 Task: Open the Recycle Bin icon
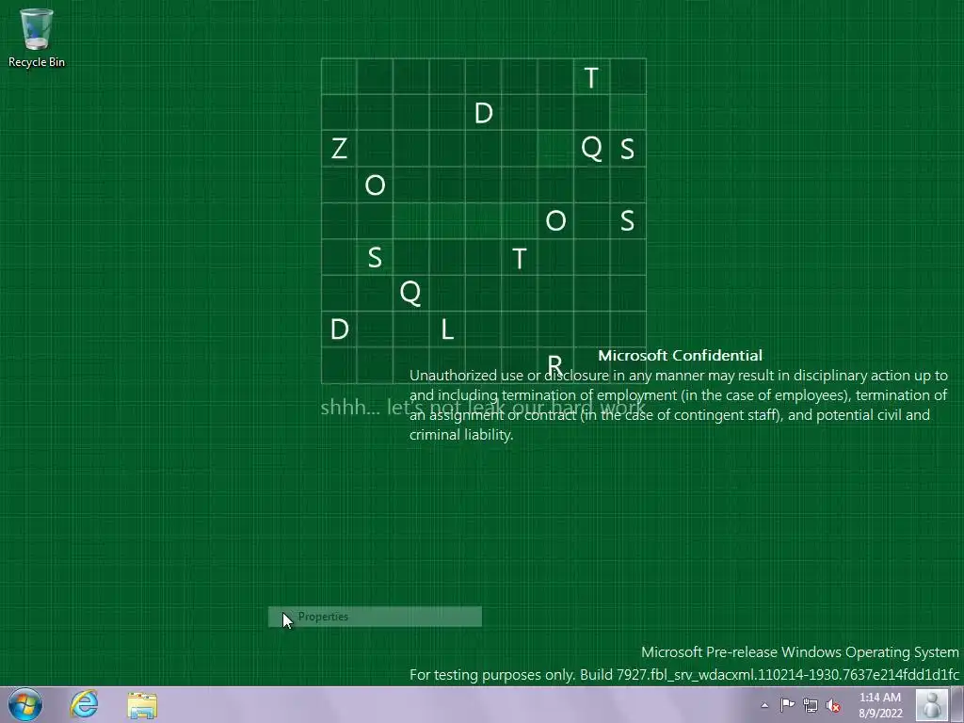(37, 38)
